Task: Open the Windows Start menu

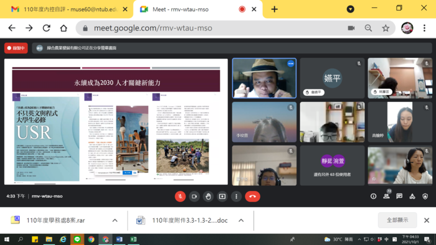Action: point(7,239)
